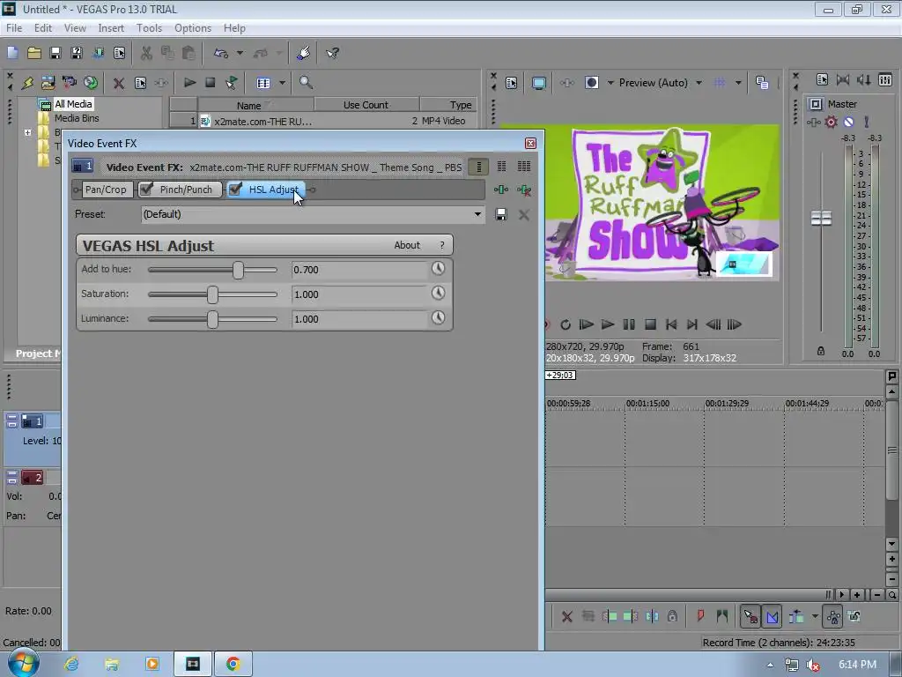
Task: Click Luminance slider handle
Action: coord(212,319)
